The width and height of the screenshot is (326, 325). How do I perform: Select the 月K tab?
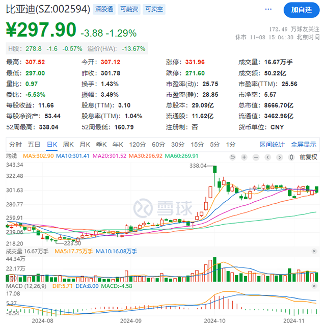tap(85, 144)
